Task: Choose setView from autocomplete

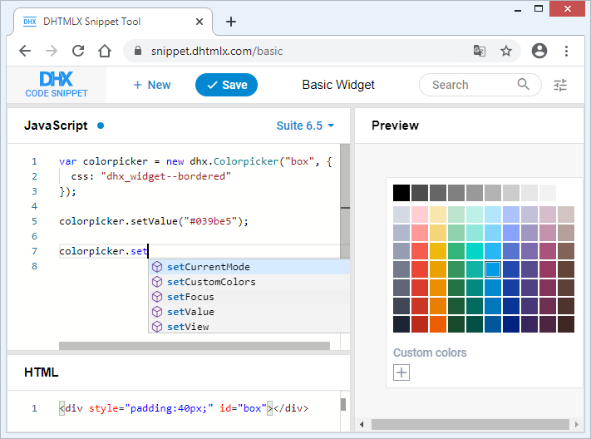Action: pos(249,327)
